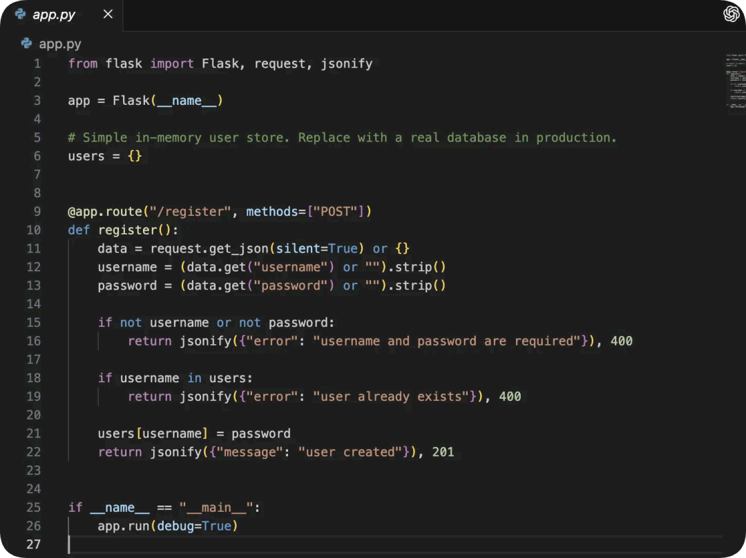Click "username and password are required" string
The width and height of the screenshot is (746, 558).
(447, 341)
